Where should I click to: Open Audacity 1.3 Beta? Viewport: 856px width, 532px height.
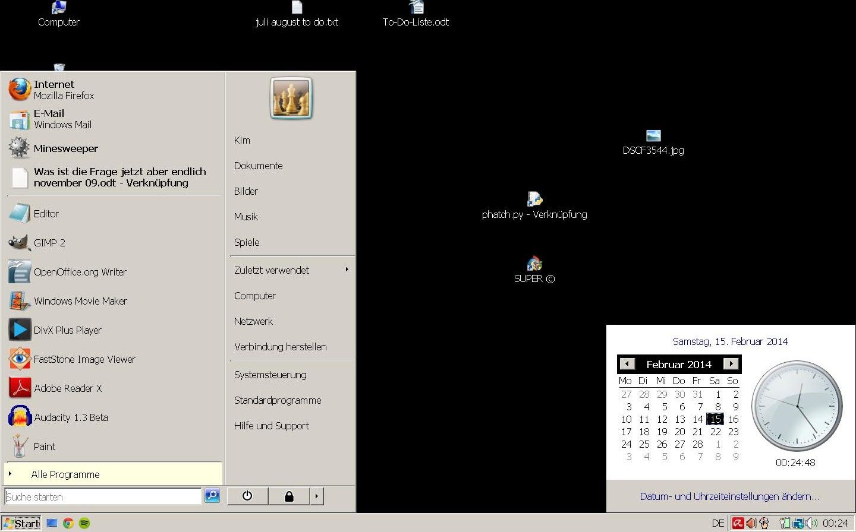(70, 417)
